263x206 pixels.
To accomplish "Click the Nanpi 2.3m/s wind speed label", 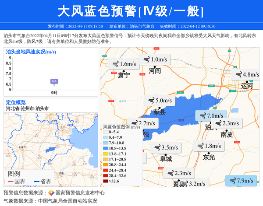I will (227, 123).
